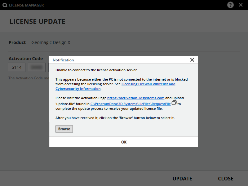This screenshot has width=248, height=186.
Task: Open Licensing Firewall Whitelist link
Action: tap(148, 84)
